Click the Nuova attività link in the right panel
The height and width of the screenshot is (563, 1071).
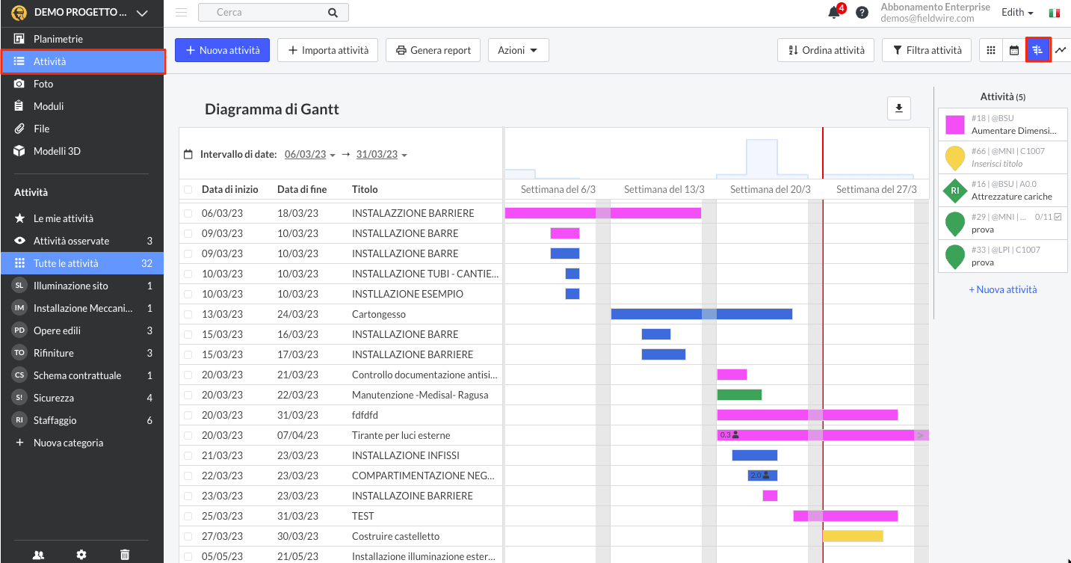tap(1002, 289)
